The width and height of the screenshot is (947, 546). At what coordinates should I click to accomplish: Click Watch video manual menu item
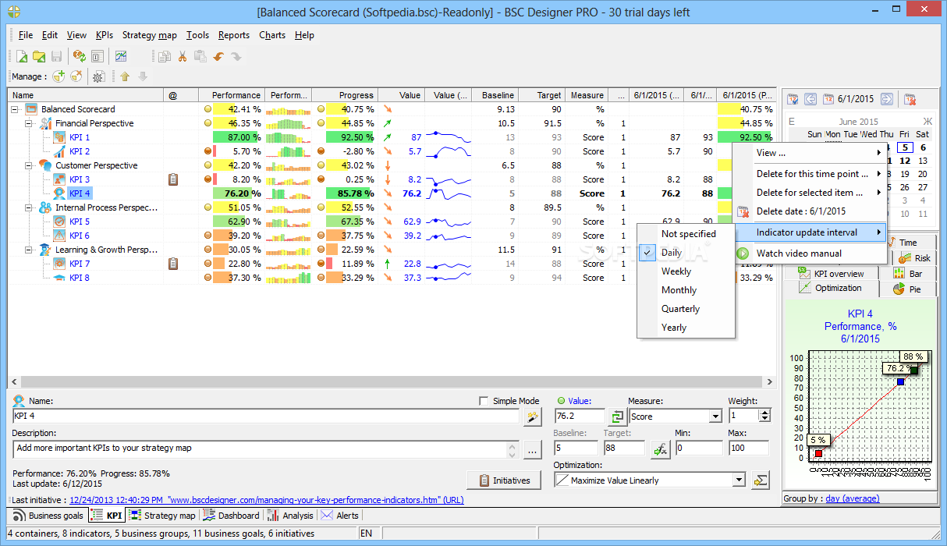point(810,253)
